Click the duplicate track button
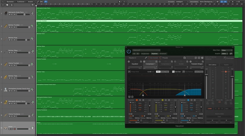 (x=7, y=5)
